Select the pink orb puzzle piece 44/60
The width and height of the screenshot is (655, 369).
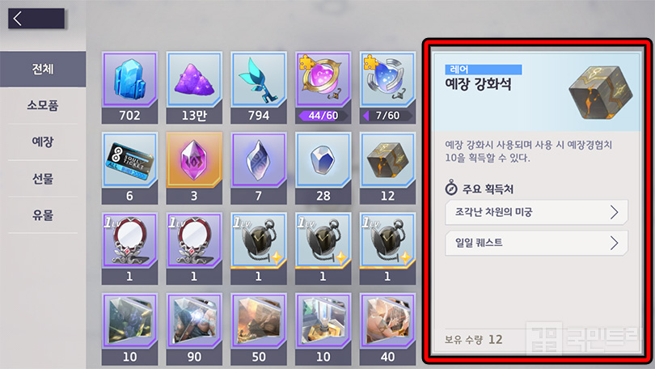(323, 87)
